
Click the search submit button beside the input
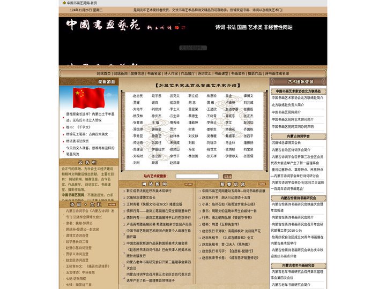pos(227,176)
